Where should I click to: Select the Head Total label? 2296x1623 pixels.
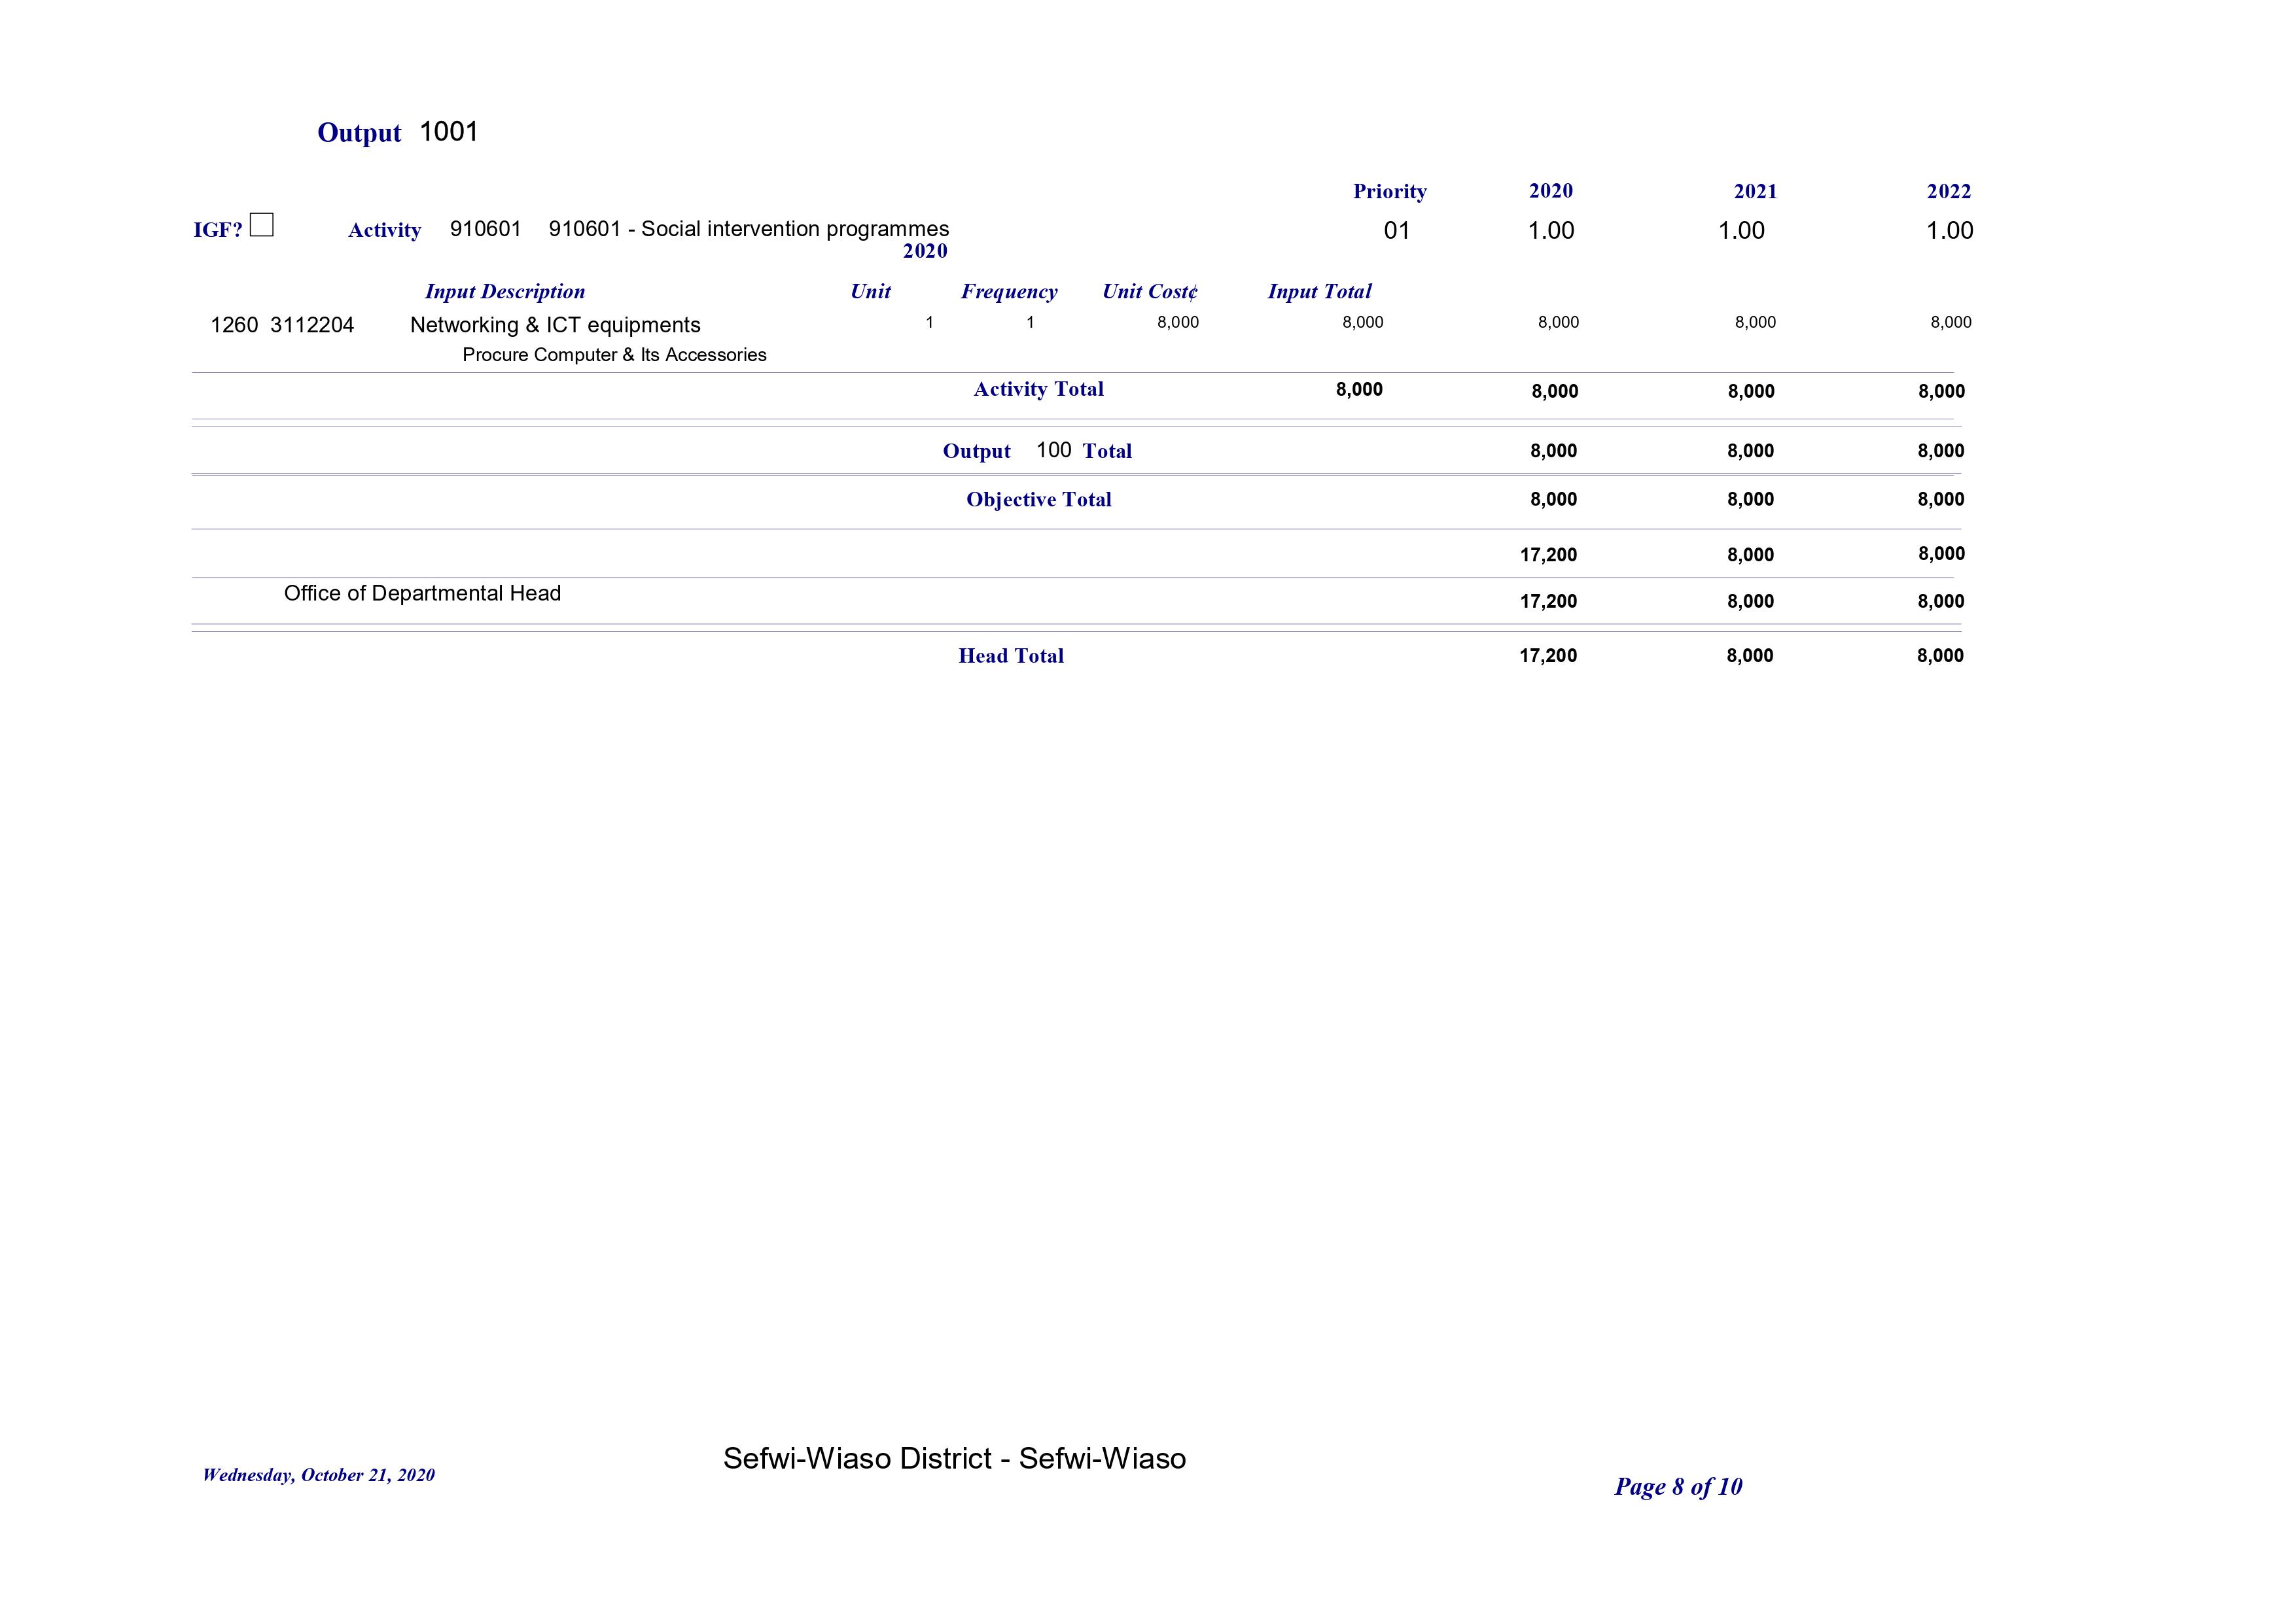(x=1010, y=656)
